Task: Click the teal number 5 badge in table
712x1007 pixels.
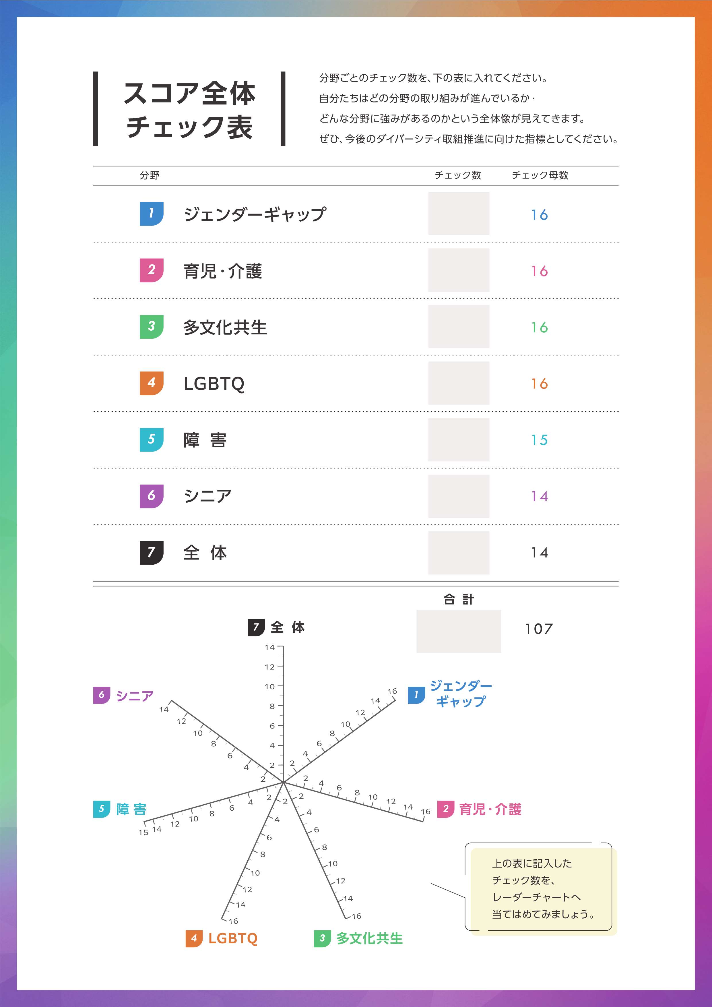Action: (x=151, y=439)
